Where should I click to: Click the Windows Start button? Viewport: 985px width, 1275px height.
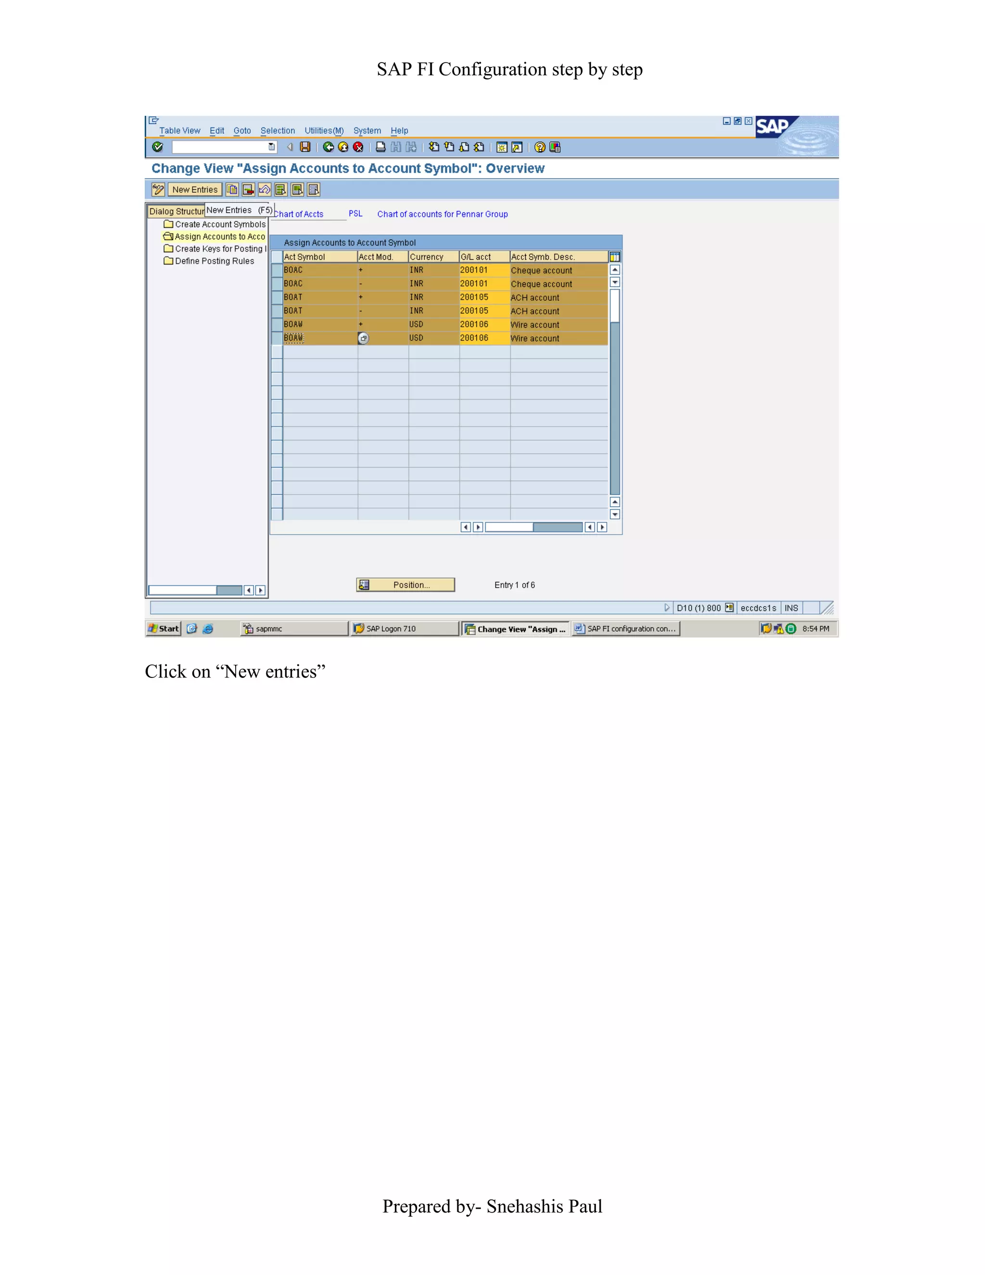(164, 629)
